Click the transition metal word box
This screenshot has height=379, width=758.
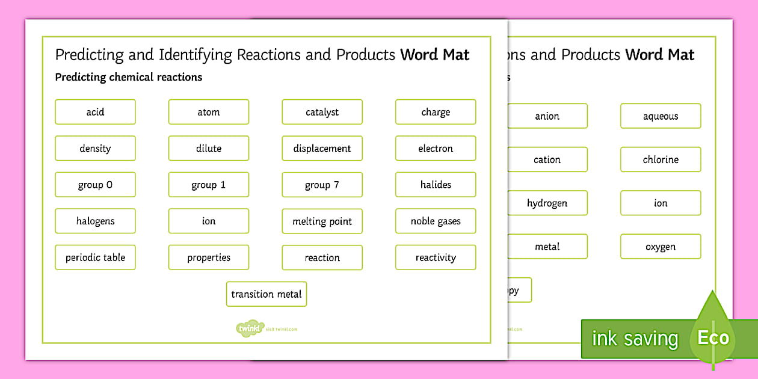(267, 294)
